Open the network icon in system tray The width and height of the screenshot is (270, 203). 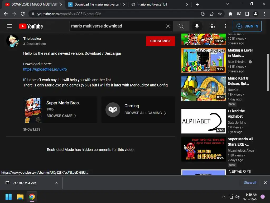point(231,197)
